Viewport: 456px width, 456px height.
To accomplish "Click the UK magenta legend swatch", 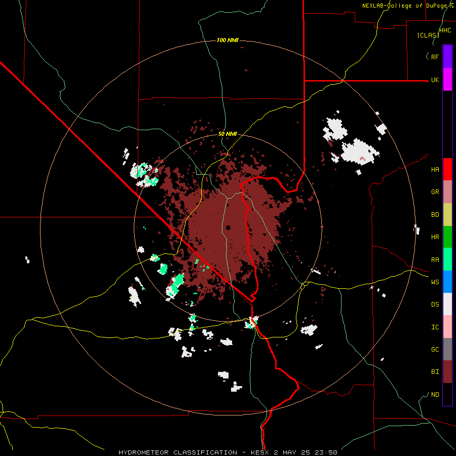I will point(447,80).
